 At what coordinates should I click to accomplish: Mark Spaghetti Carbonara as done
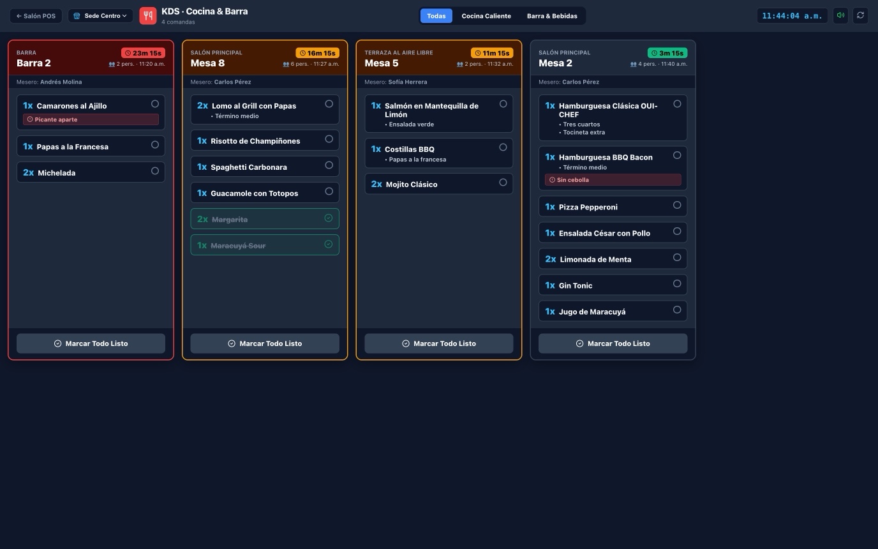[329, 165]
